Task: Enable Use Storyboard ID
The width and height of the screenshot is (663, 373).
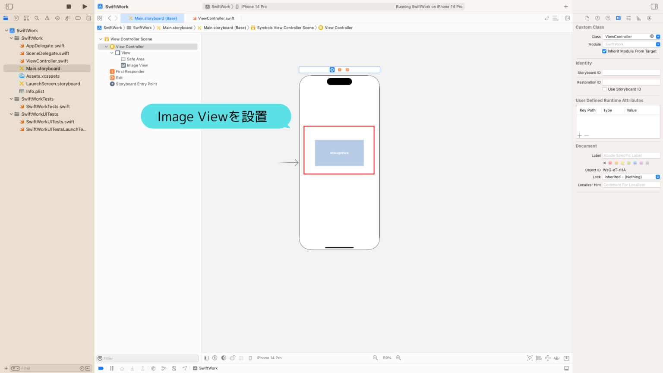Action: [x=605, y=89]
